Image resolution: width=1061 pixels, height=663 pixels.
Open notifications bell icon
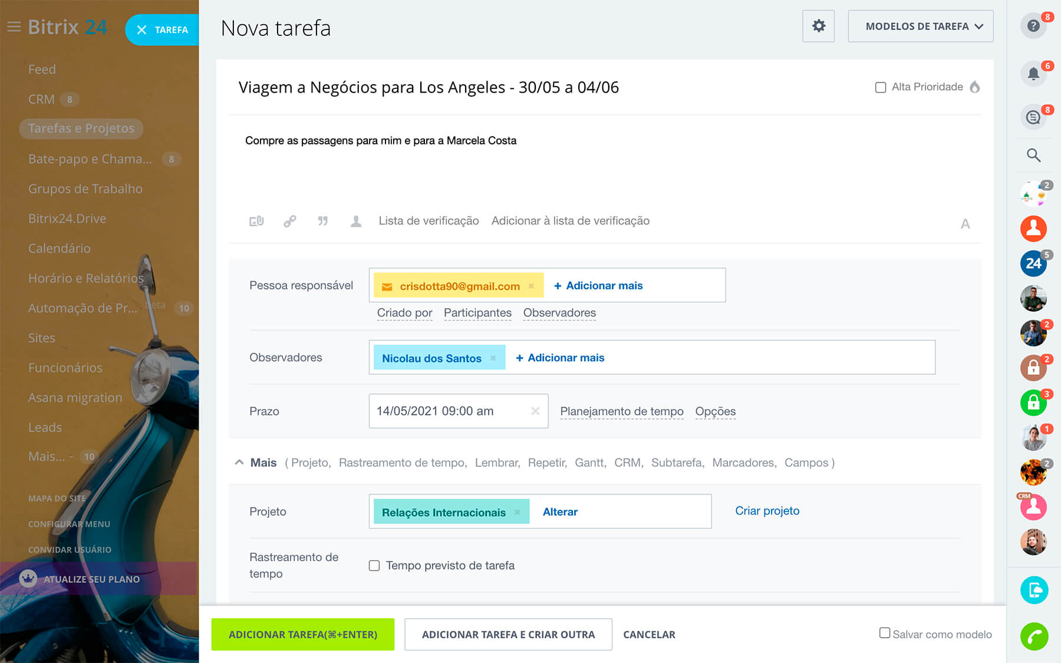pos(1033,74)
